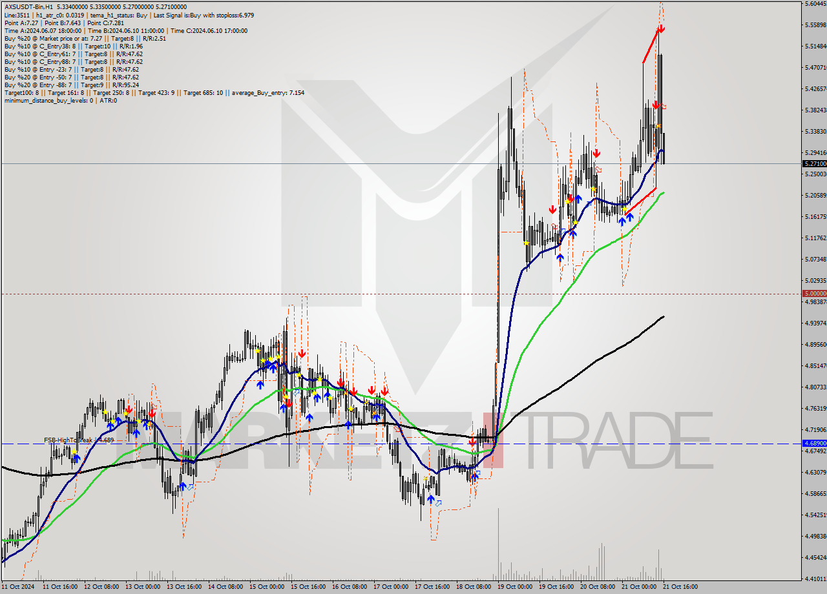The height and width of the screenshot is (594, 827).
Task: Click the 5.42657 price axis label
Action: (815, 88)
